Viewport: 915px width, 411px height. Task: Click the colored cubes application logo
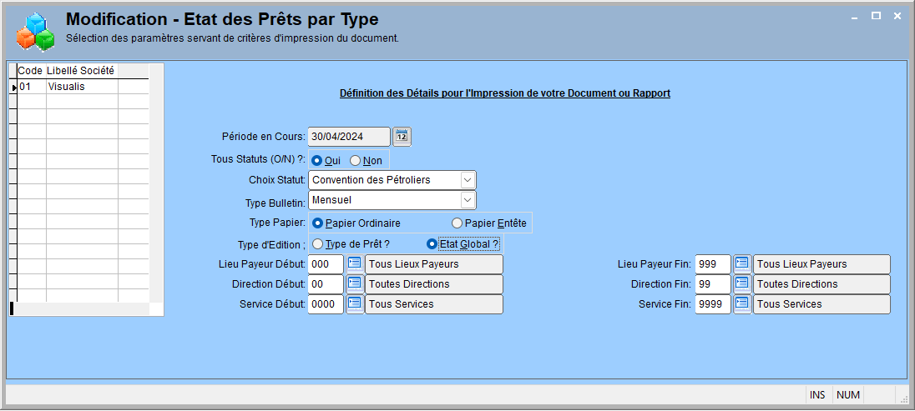(35, 31)
